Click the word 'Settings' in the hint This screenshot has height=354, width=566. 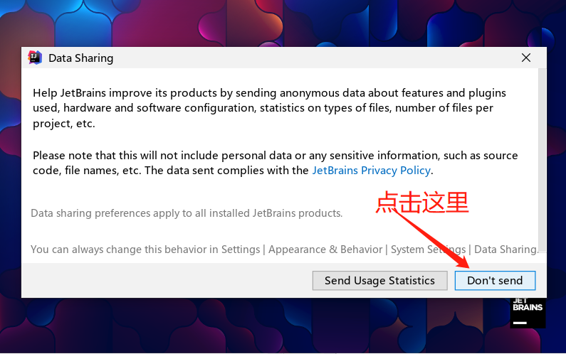click(241, 249)
